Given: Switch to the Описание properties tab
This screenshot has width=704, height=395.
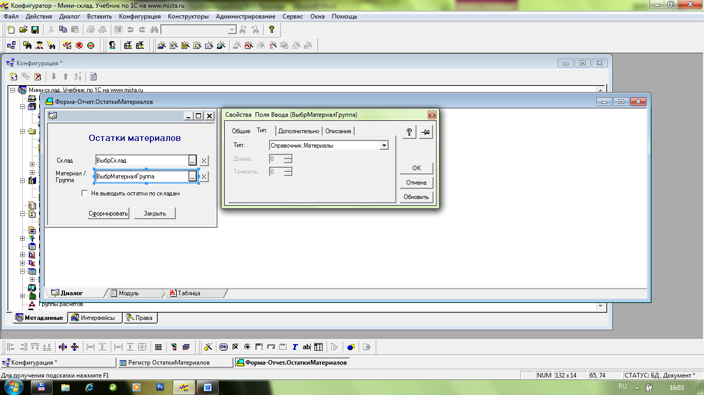Looking at the screenshot, I should (x=338, y=131).
